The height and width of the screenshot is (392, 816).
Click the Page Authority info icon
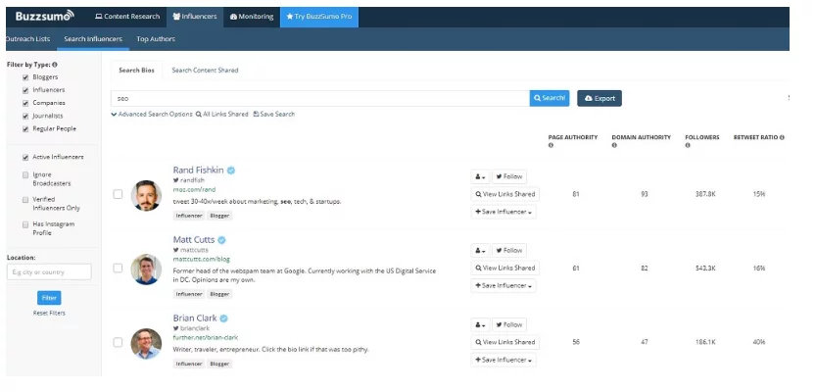[551, 145]
